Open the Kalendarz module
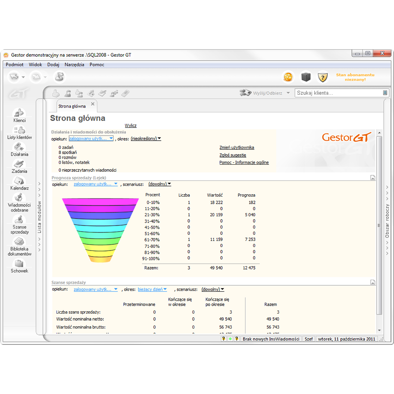Viewport: 394px width, 394px height. (19, 183)
